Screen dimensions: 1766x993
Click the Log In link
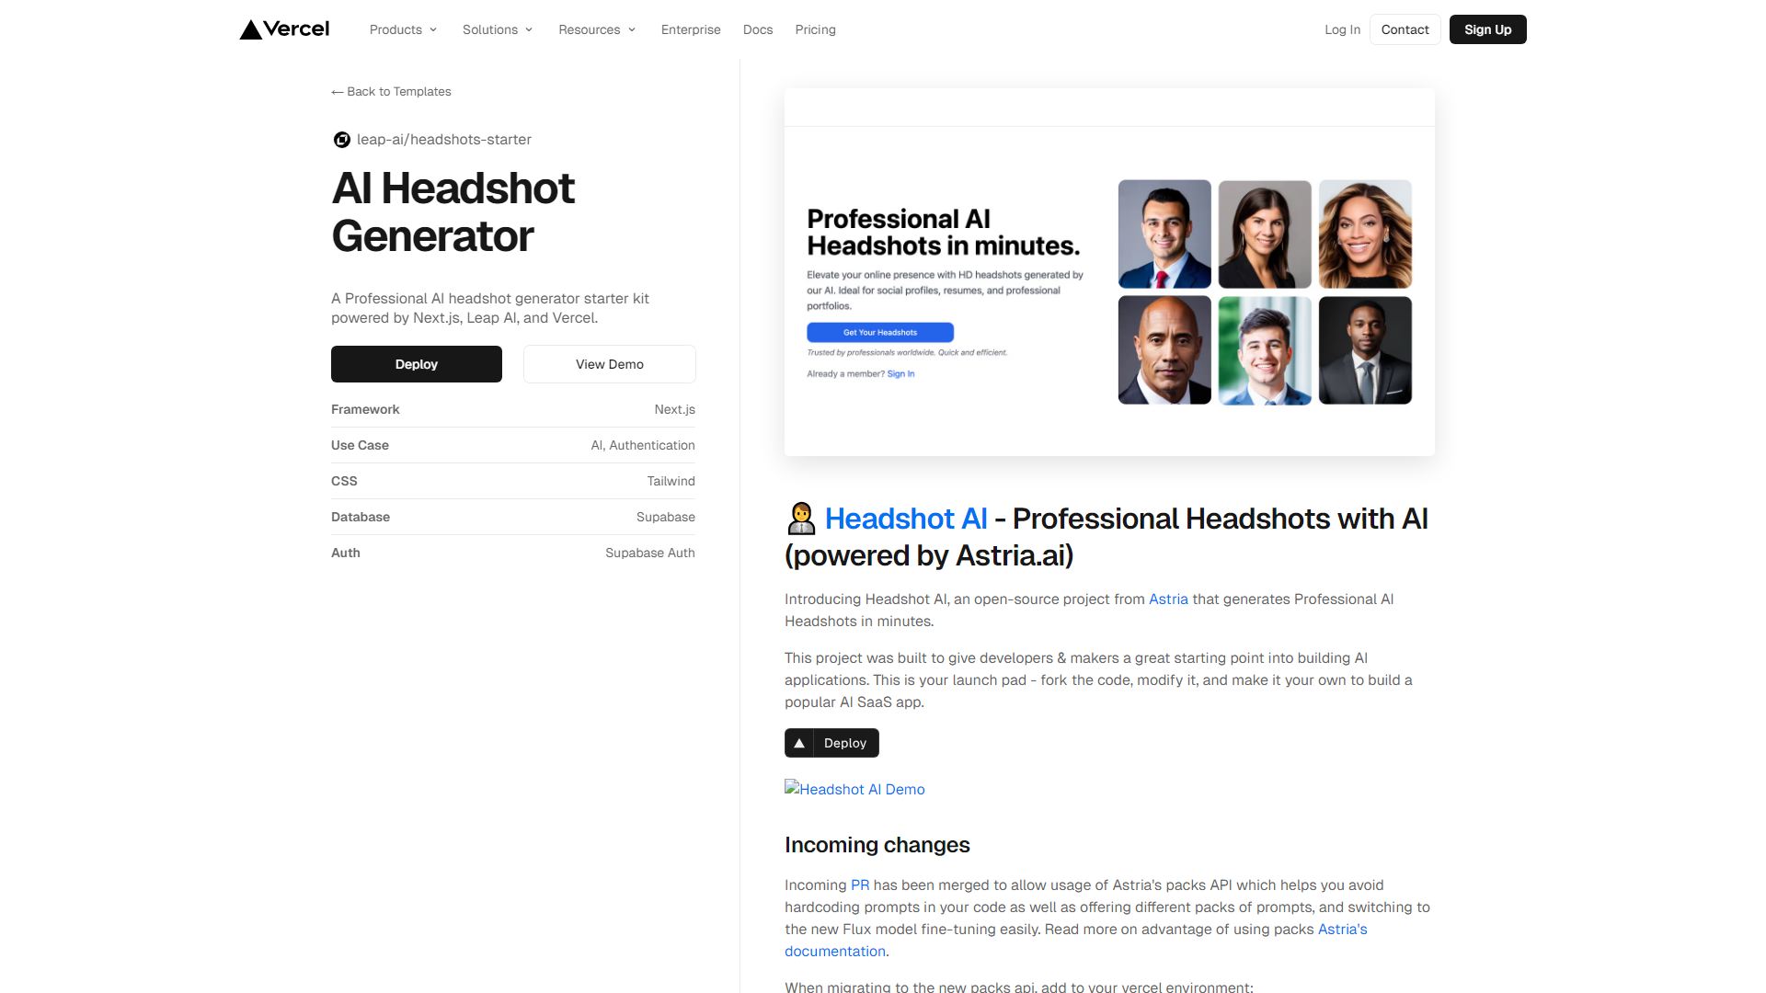[1342, 29]
